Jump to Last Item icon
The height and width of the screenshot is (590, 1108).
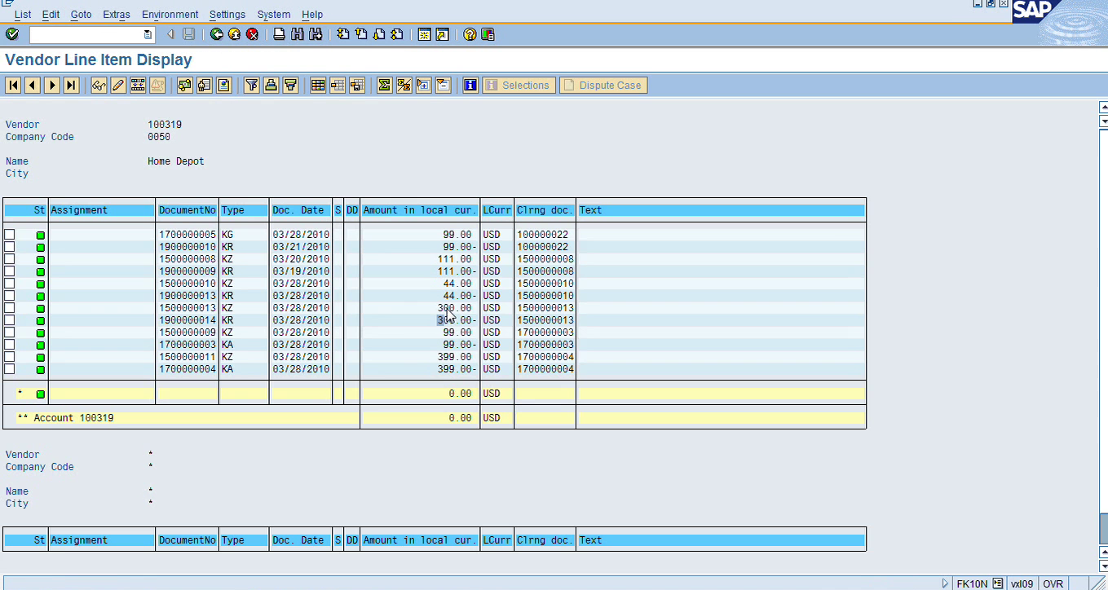coord(72,85)
